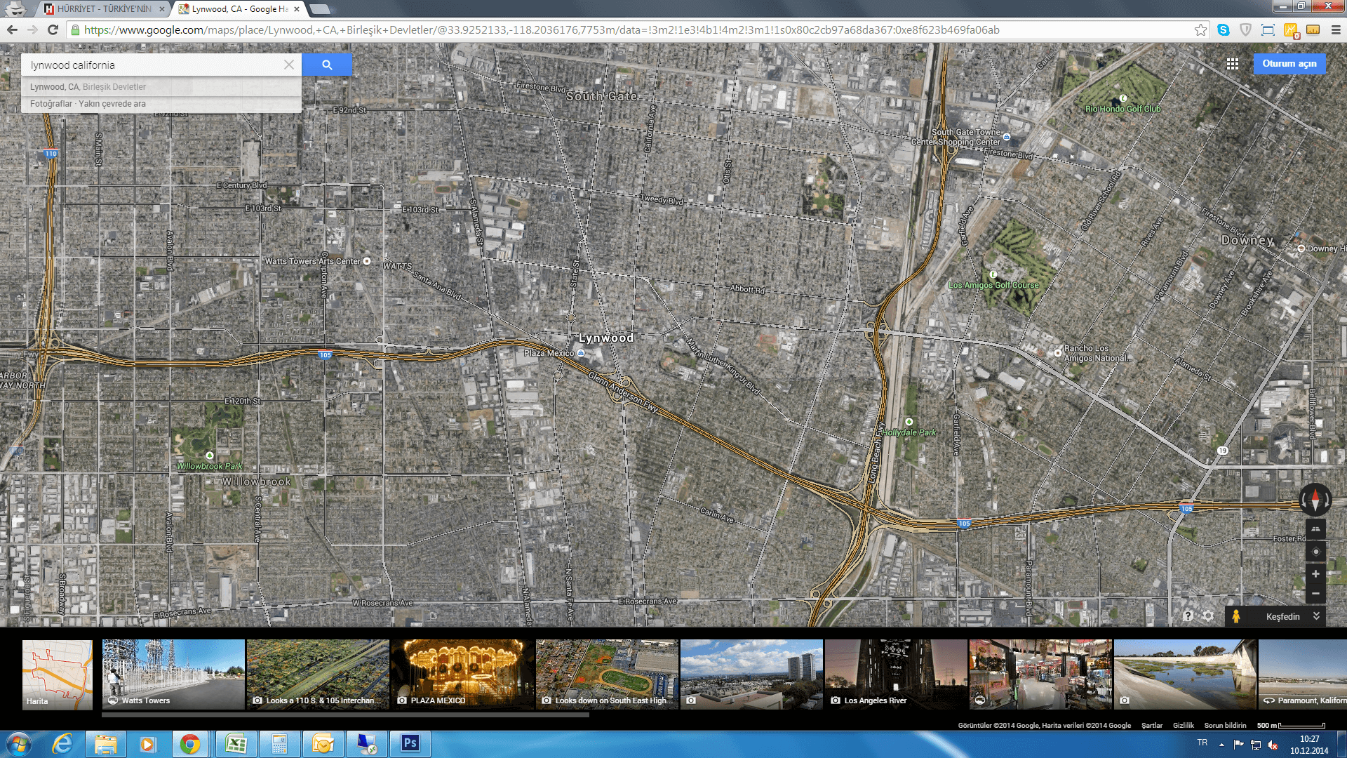Toggle the tilt view button

1315,529
